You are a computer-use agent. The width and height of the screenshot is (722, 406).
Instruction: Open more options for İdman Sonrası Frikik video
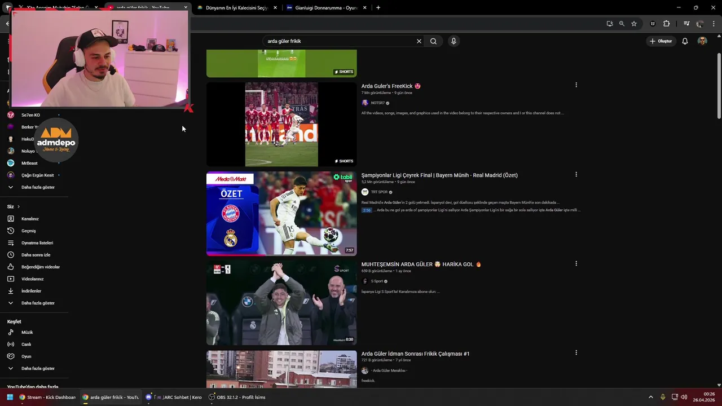point(576,352)
